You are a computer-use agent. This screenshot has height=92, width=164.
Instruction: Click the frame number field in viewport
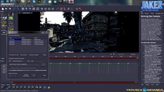tap(20, 13)
